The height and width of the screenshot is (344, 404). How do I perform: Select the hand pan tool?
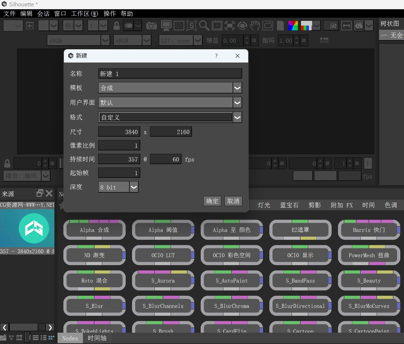pyautogui.click(x=255, y=26)
